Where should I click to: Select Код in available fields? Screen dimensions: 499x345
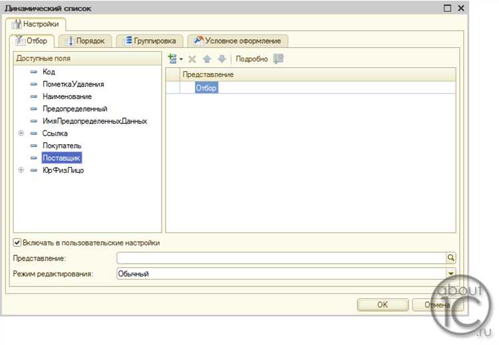49,72
